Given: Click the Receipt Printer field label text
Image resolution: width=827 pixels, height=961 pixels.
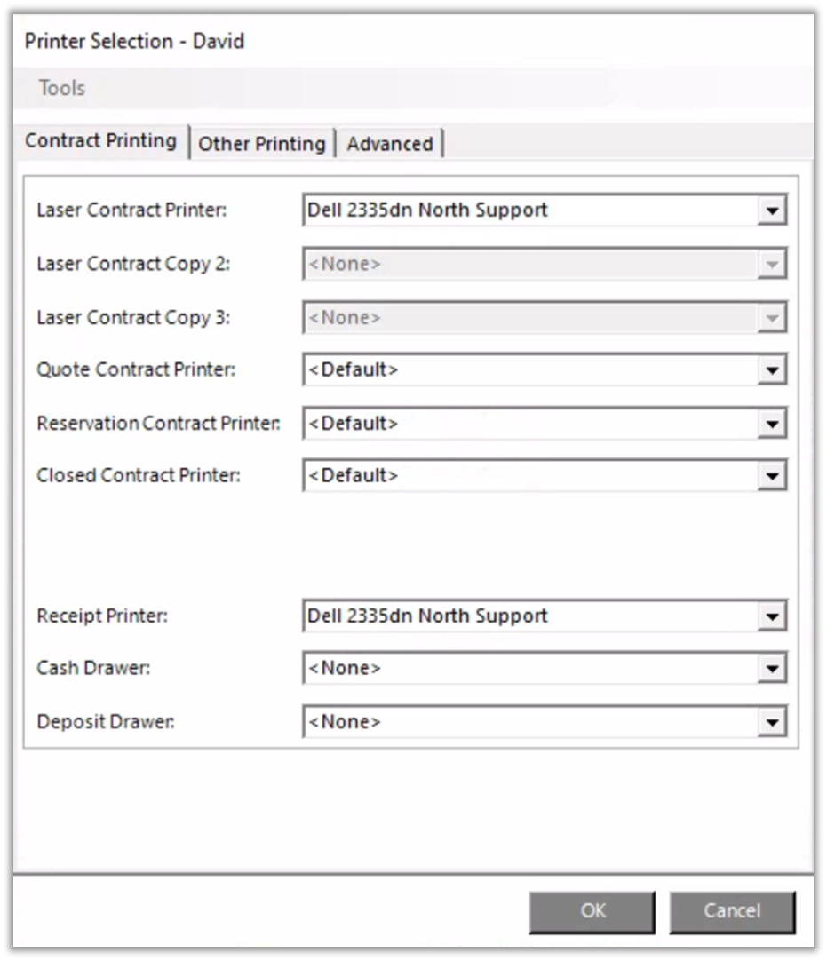Looking at the screenshot, I should (102, 616).
